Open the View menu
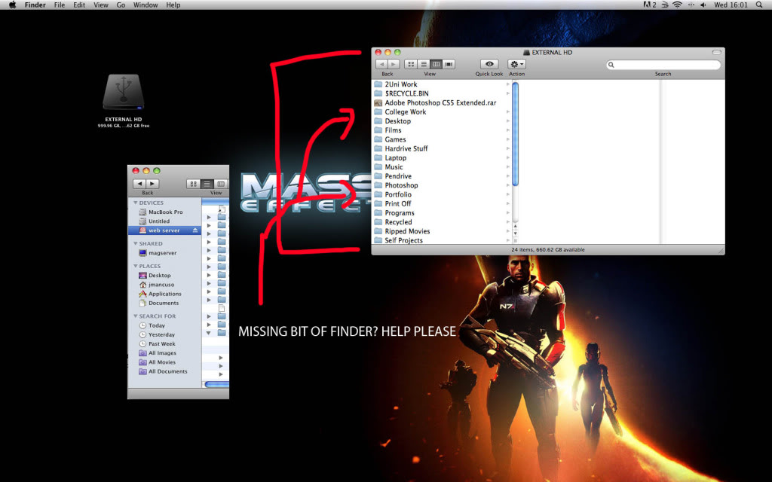Viewport: 772px width, 482px height. pos(101,5)
